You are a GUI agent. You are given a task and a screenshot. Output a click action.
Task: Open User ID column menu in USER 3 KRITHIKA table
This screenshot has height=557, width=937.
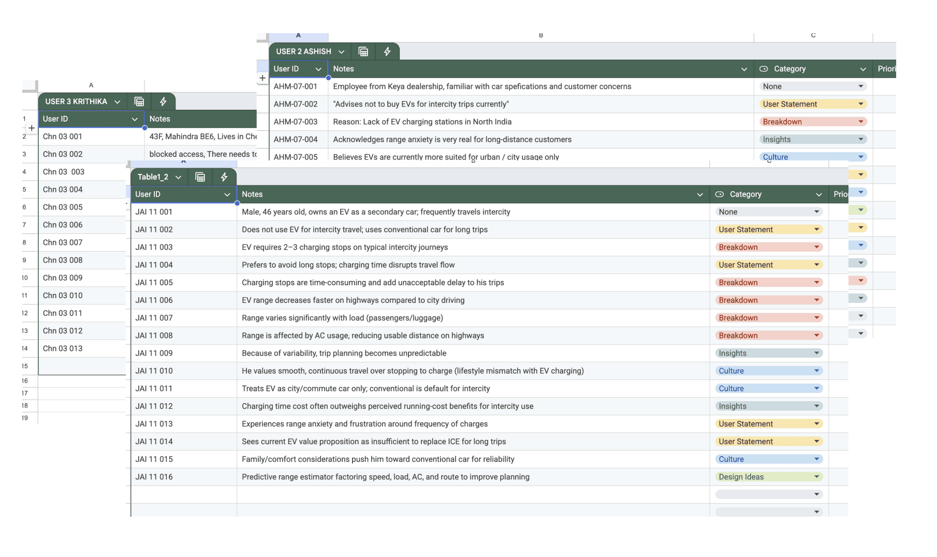135,119
